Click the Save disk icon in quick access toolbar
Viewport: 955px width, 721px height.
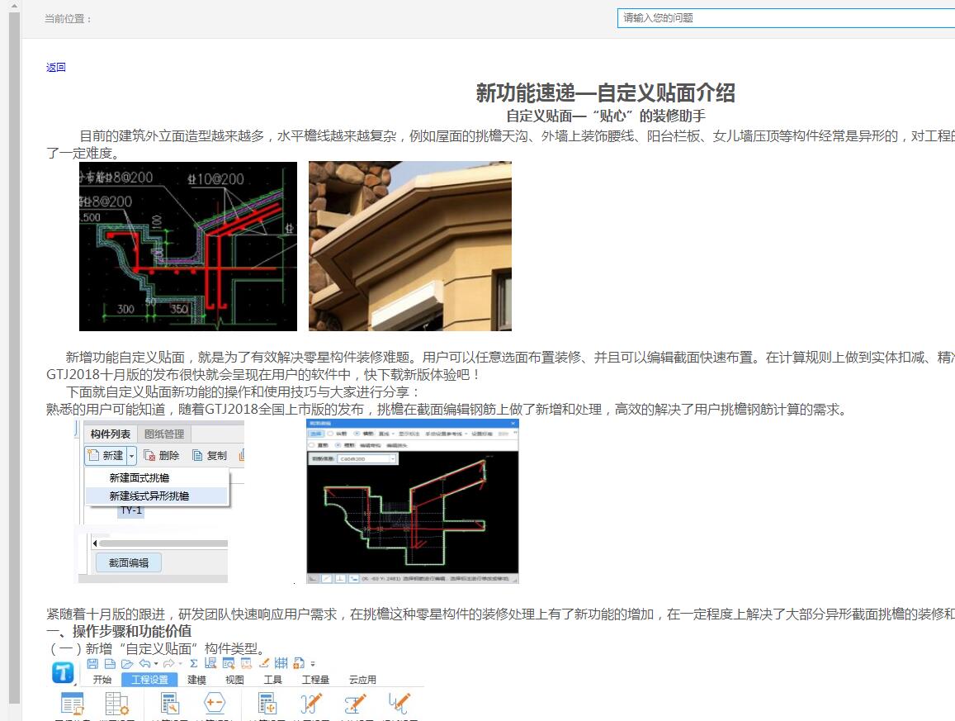point(92,664)
